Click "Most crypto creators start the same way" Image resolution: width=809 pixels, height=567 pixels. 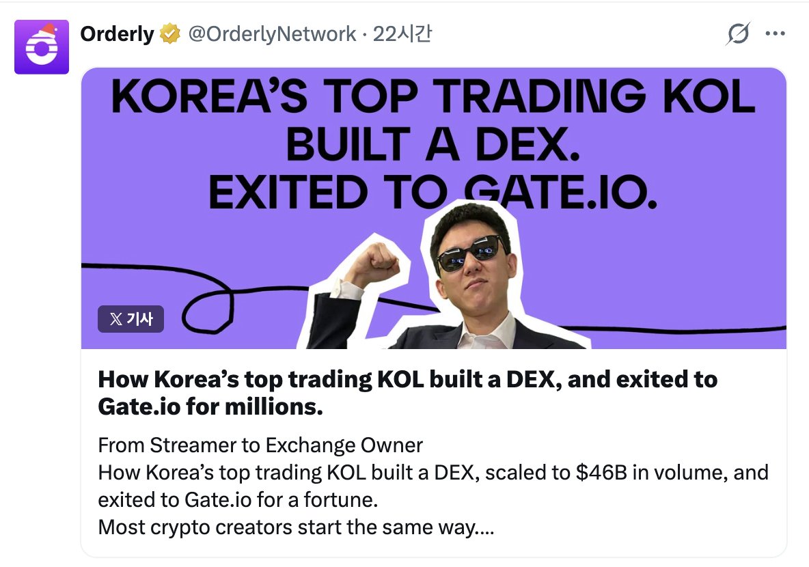point(296,527)
